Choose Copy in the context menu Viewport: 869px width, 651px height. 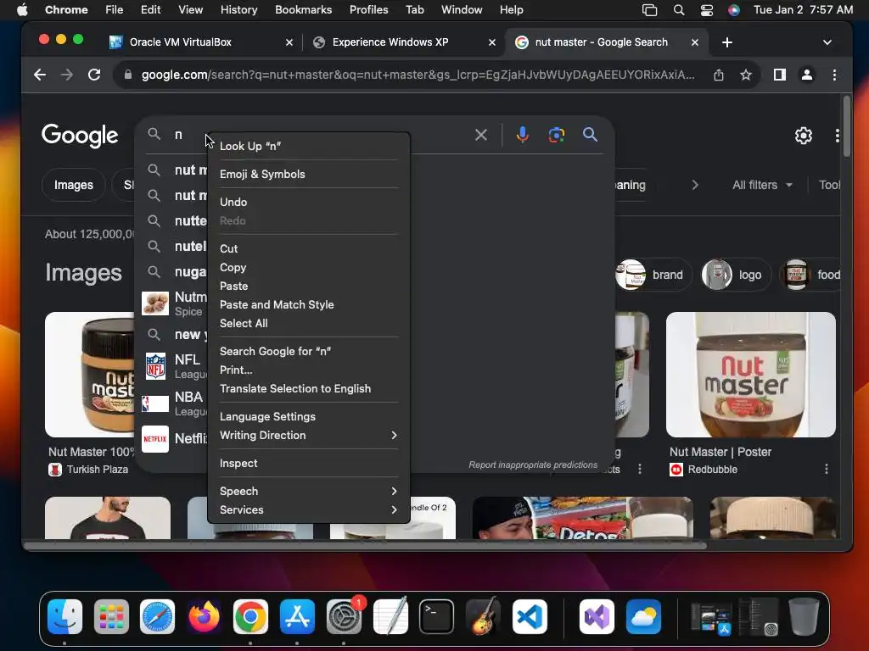308,267
